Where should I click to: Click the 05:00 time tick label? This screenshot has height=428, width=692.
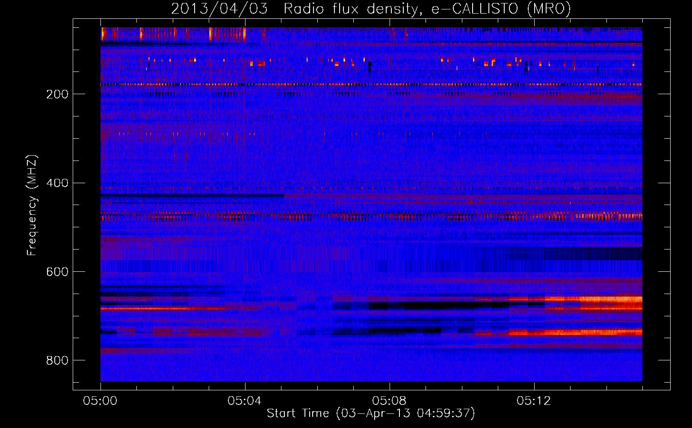point(101,401)
